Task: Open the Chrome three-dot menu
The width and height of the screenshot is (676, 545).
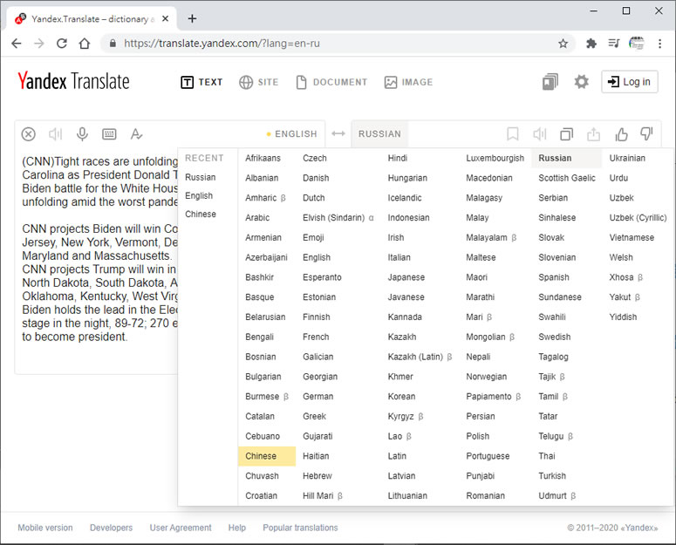Action: click(659, 44)
